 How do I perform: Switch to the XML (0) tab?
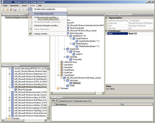tap(55, 101)
